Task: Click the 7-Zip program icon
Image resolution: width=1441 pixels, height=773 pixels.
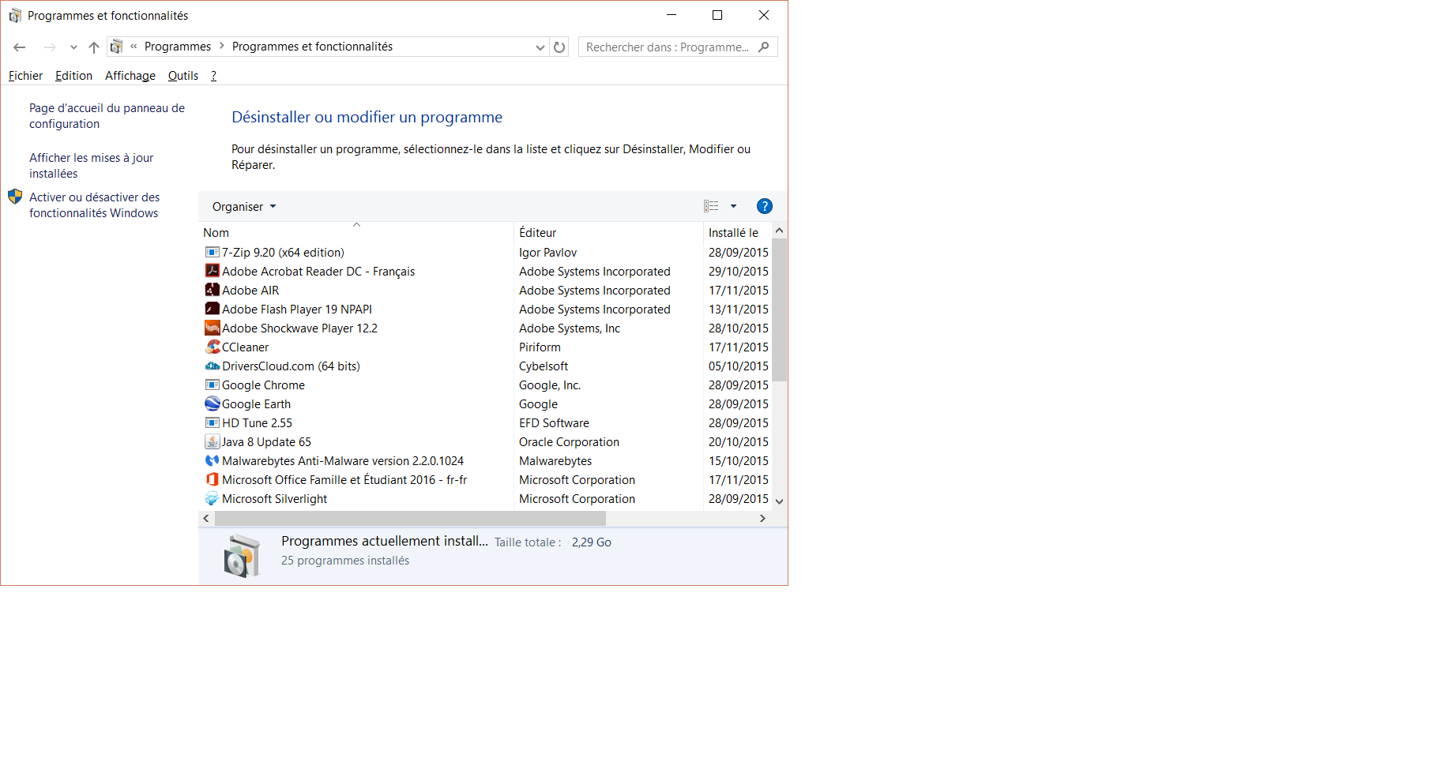Action: 212,252
